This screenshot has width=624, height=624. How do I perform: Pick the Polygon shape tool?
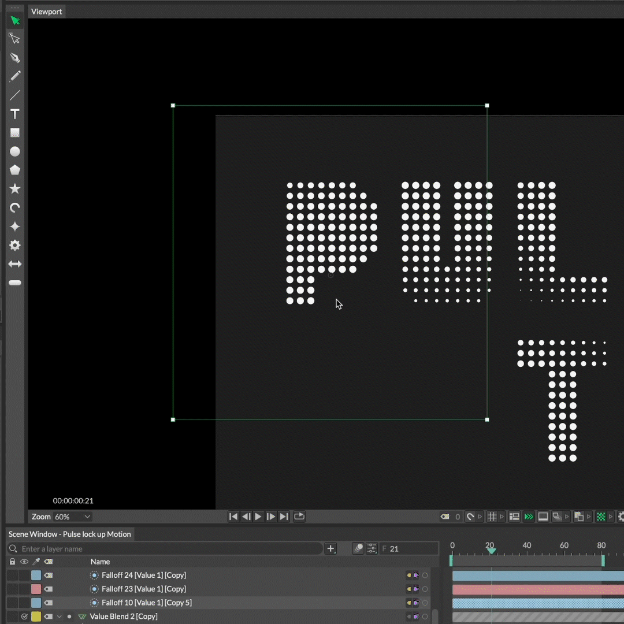tap(15, 170)
